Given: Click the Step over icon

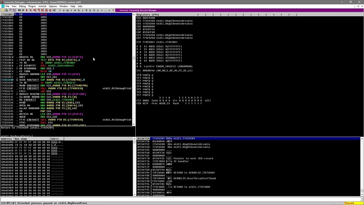Looking at the screenshot, I should pos(38,10).
